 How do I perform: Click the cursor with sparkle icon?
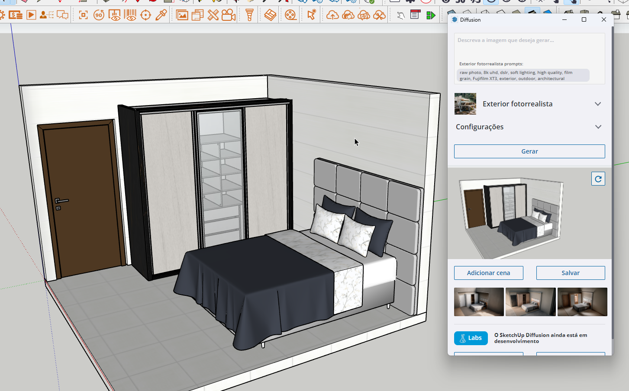pyautogui.click(x=311, y=15)
